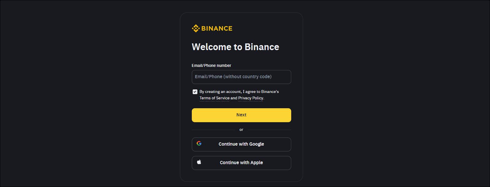This screenshot has height=187, width=490.
Task: Click the divider line right of "or"
Action: pos(269,130)
